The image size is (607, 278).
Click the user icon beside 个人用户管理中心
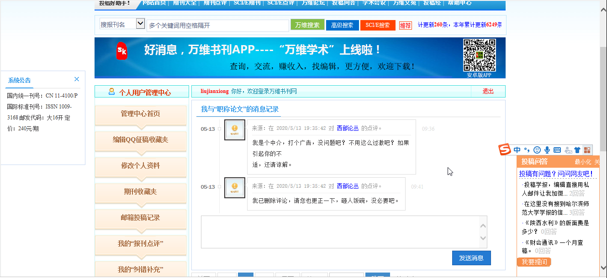[112, 92]
